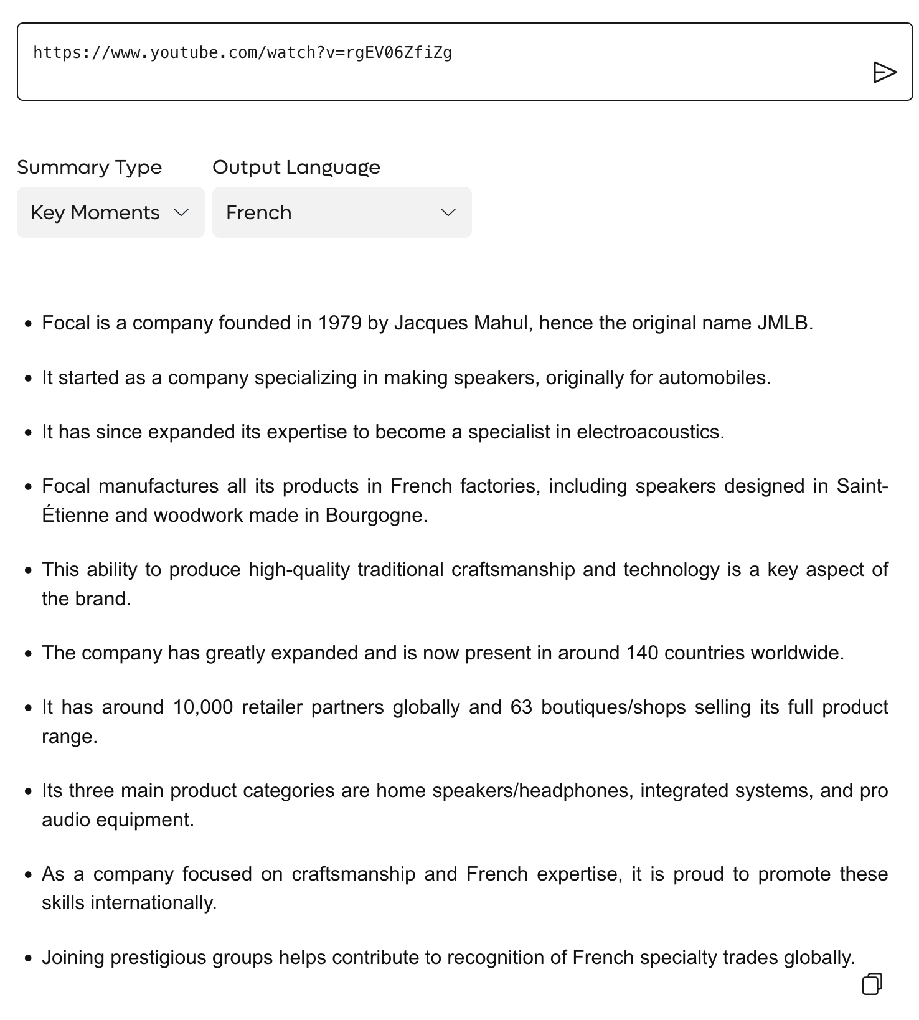Click the chevron beside Key Moments
The height and width of the screenshot is (1020, 919).
click(x=181, y=212)
